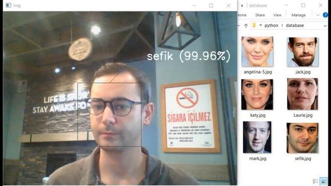Click the folder icon in address bar
The width and height of the screenshot is (331, 186).
[254, 25]
